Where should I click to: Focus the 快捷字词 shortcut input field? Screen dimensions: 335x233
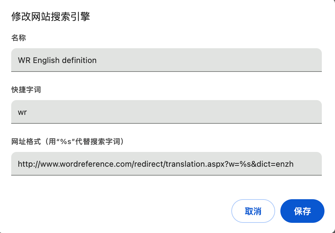[x=167, y=112]
